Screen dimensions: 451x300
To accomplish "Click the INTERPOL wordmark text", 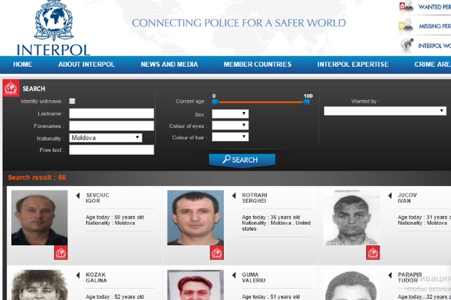I will (54, 50).
